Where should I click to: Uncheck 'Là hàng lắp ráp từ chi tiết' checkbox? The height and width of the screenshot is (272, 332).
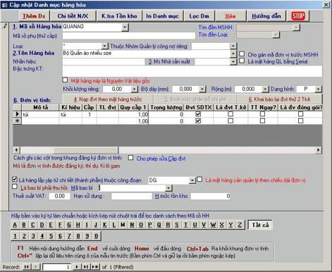(x=15, y=180)
